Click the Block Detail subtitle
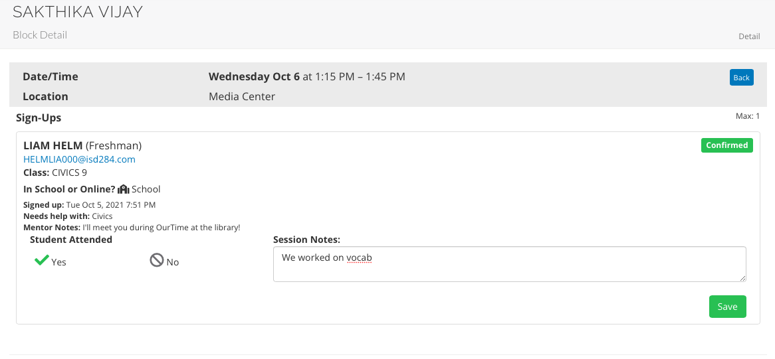Image resolution: width=775 pixels, height=359 pixels. point(40,35)
